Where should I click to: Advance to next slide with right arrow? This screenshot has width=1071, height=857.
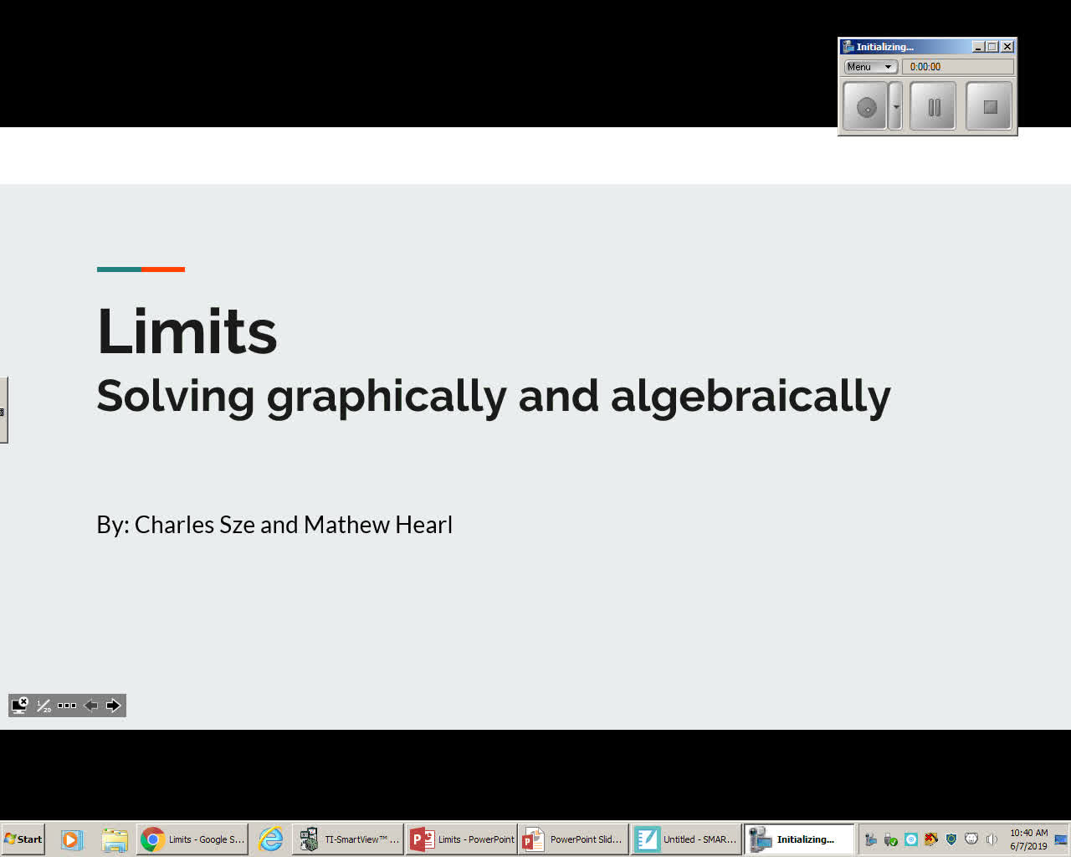tap(114, 706)
